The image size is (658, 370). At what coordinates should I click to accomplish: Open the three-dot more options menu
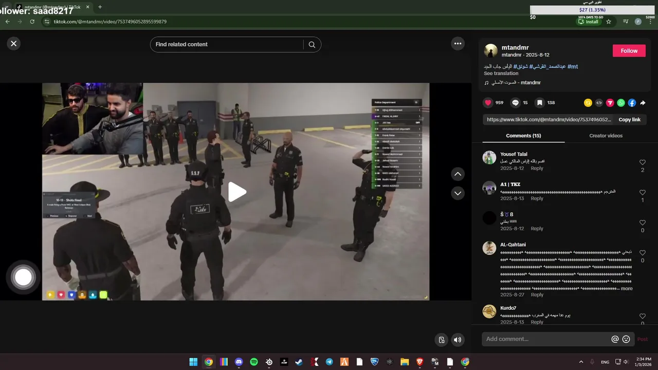[458, 44]
